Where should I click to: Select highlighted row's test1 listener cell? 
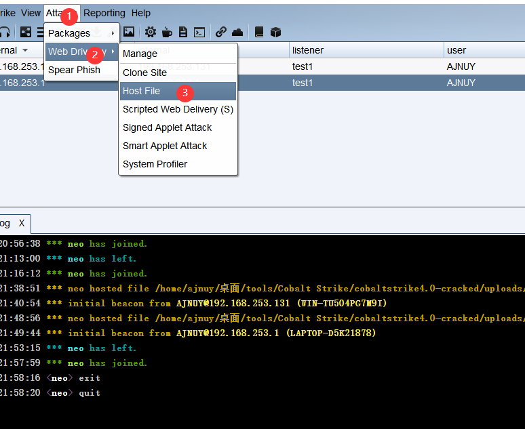tap(366, 83)
